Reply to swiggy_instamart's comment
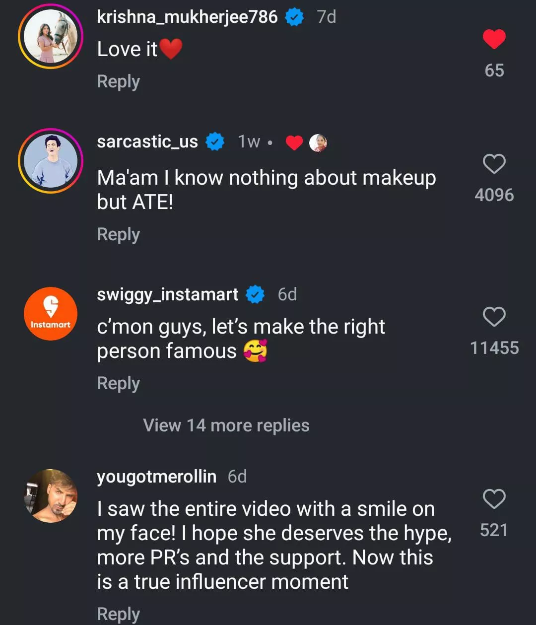Screen dimensions: 536x625 tap(119, 383)
